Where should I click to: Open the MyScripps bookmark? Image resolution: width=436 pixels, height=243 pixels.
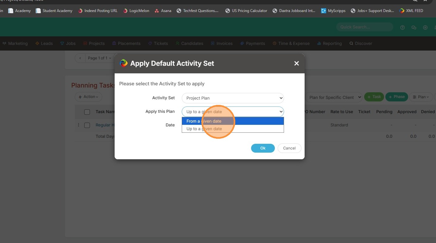coord(333,11)
